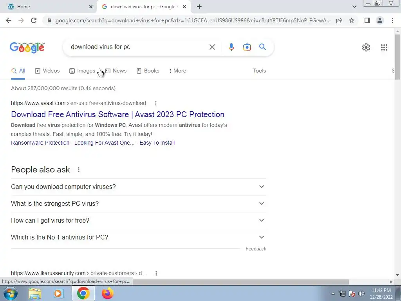Click into the Google search box
Image resolution: width=401 pixels, height=301 pixels.
pyautogui.click(x=138, y=47)
